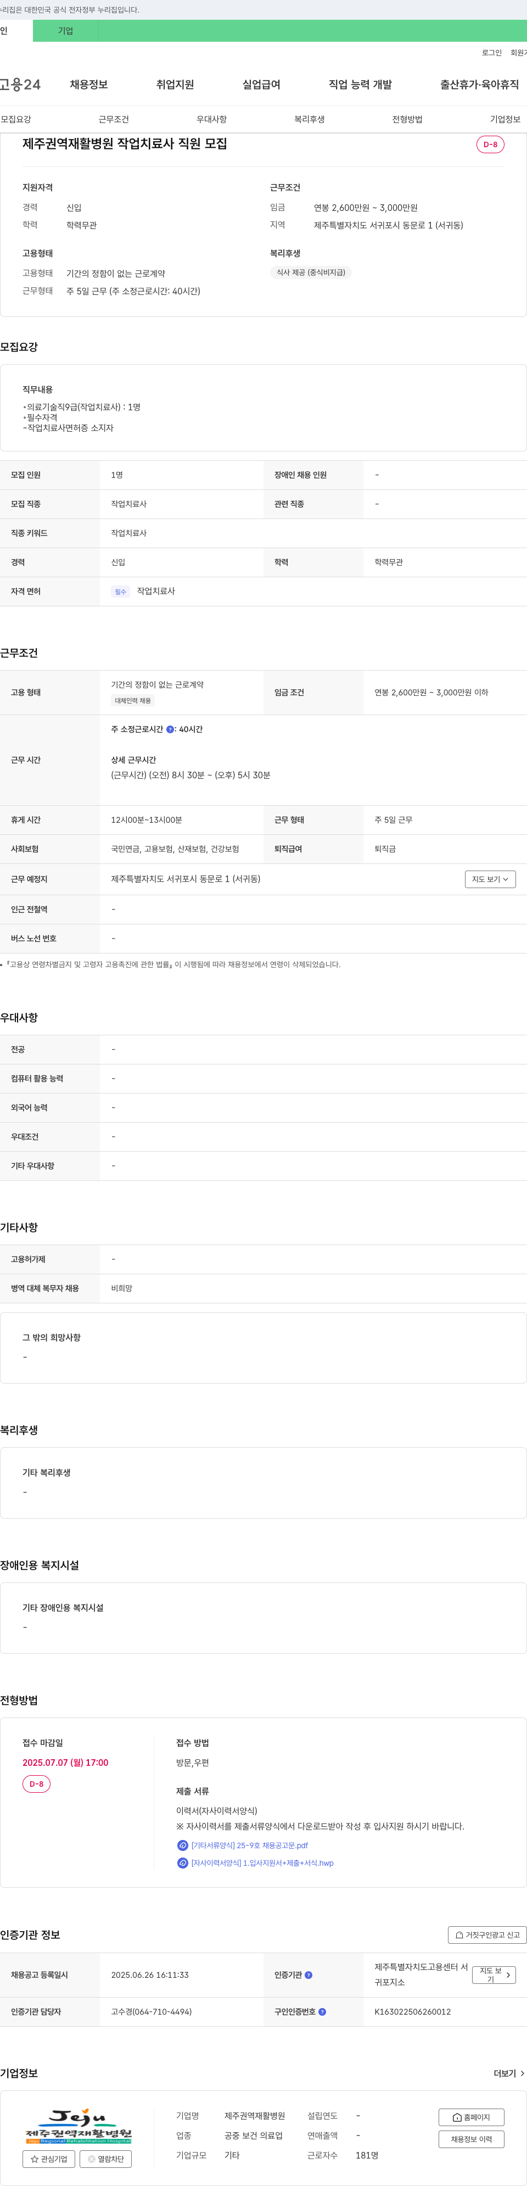Click 더보기 in the 기업정보 section

509,2073
